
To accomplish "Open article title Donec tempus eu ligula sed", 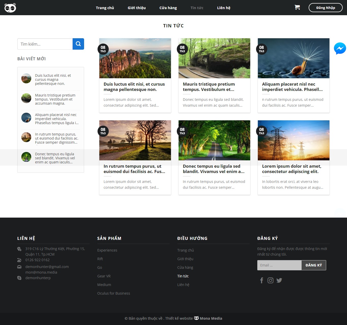I will coord(214,169).
